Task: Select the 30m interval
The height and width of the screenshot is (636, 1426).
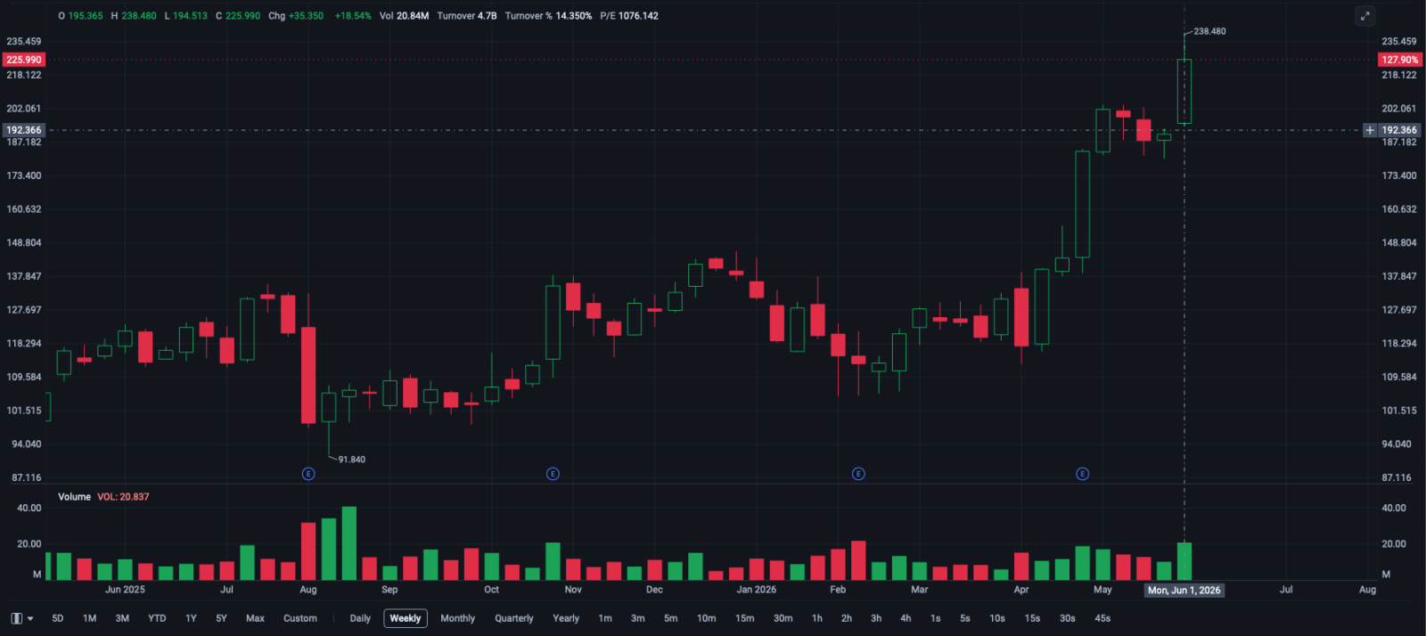Action: coord(783,618)
